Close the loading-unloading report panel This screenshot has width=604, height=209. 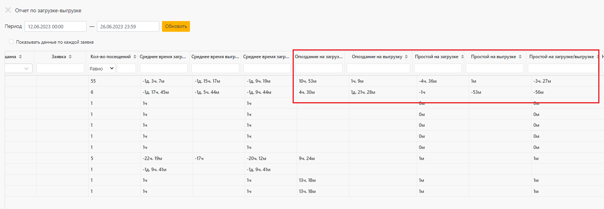(x=8, y=10)
